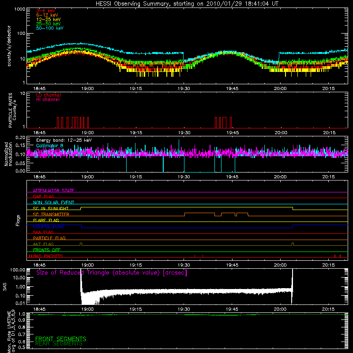The width and height of the screenshot is (353, 353).
Task: Click the PARTICLE FLAG label
Action: click(x=49, y=238)
